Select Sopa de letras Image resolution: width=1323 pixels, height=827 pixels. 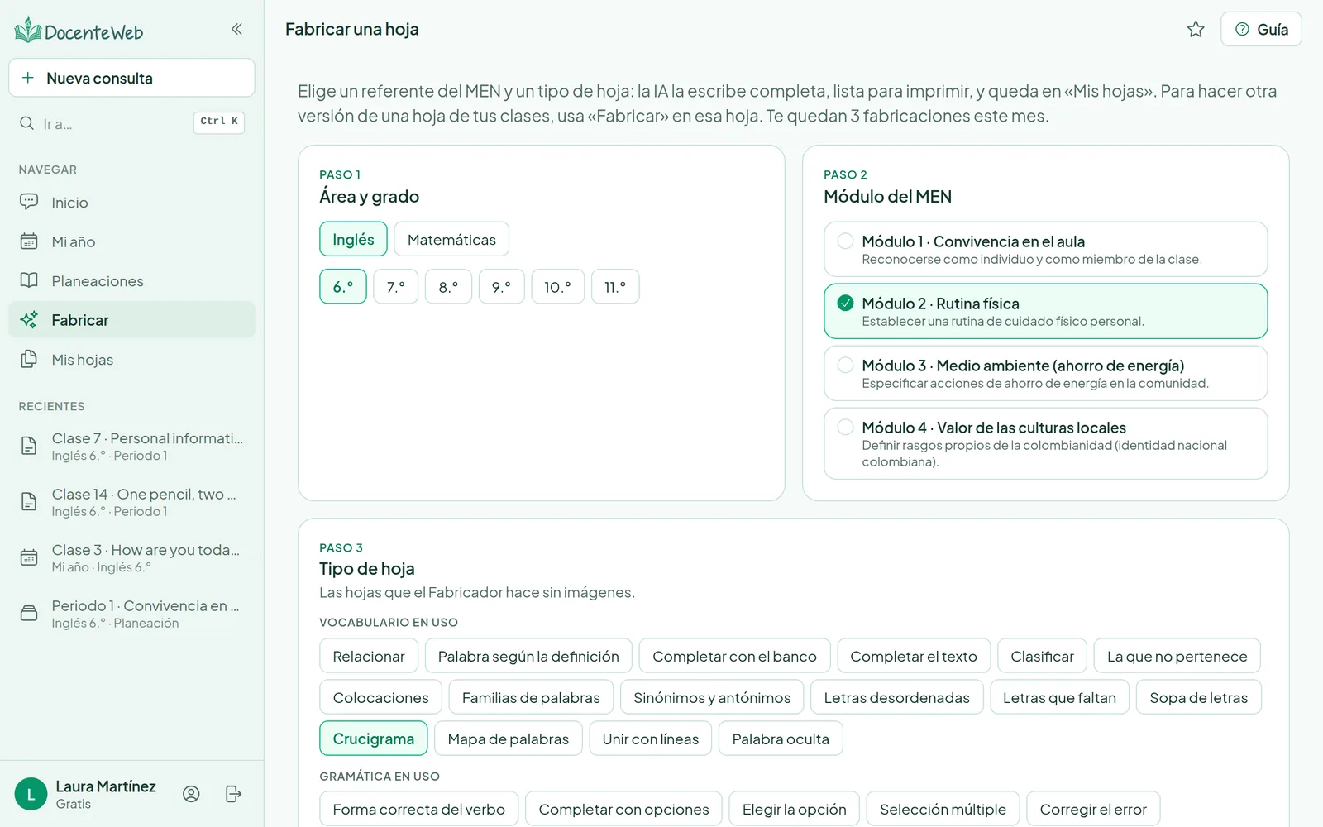pyautogui.click(x=1199, y=697)
